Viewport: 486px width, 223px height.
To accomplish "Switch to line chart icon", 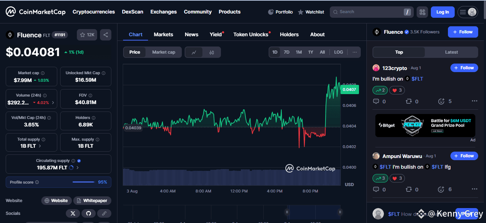I will point(194,52).
